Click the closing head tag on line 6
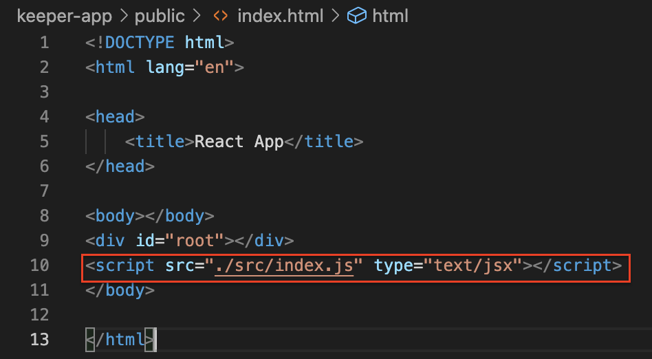Image resolution: width=652 pixels, height=359 pixels. tap(120, 166)
